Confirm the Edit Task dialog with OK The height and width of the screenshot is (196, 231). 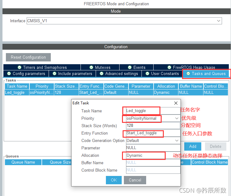click(114, 180)
